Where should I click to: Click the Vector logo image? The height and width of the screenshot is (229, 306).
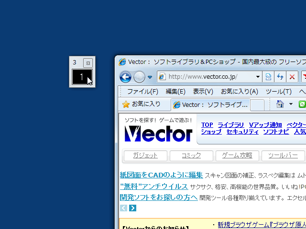click(158, 134)
